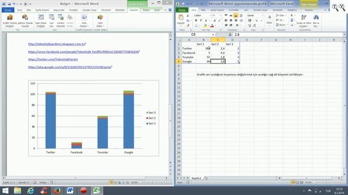The height and width of the screenshot is (195, 348).
Task: Open Hızlı Stiller chart styles gallery
Action: click(x=100, y=21)
